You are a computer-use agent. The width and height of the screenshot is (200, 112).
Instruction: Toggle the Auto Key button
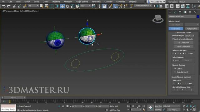(158, 106)
